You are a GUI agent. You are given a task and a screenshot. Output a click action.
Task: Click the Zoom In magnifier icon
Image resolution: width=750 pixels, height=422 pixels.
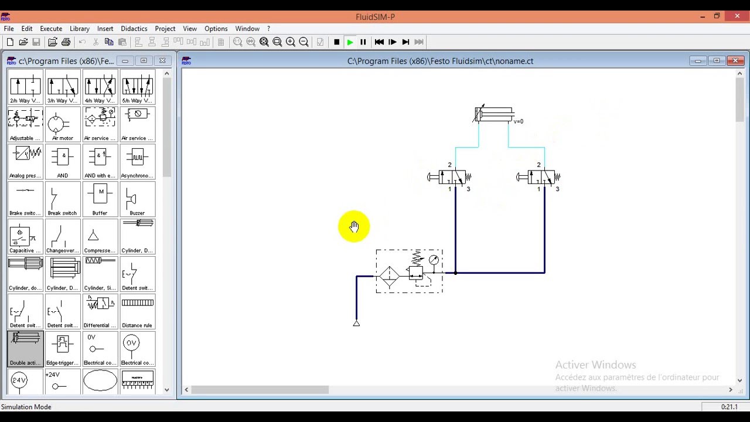click(x=291, y=42)
